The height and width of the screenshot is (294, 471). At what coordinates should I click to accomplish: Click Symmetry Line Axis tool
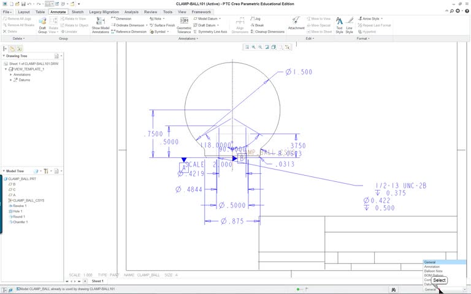click(210, 32)
